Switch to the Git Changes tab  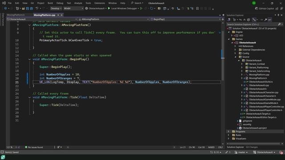point(252,147)
